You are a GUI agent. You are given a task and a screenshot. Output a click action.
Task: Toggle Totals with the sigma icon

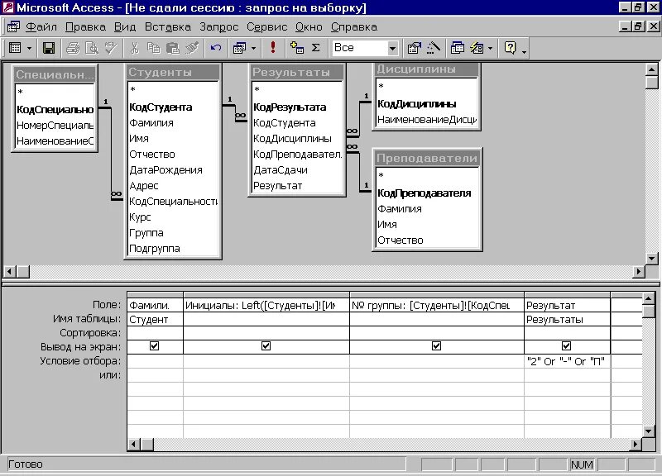tap(316, 48)
